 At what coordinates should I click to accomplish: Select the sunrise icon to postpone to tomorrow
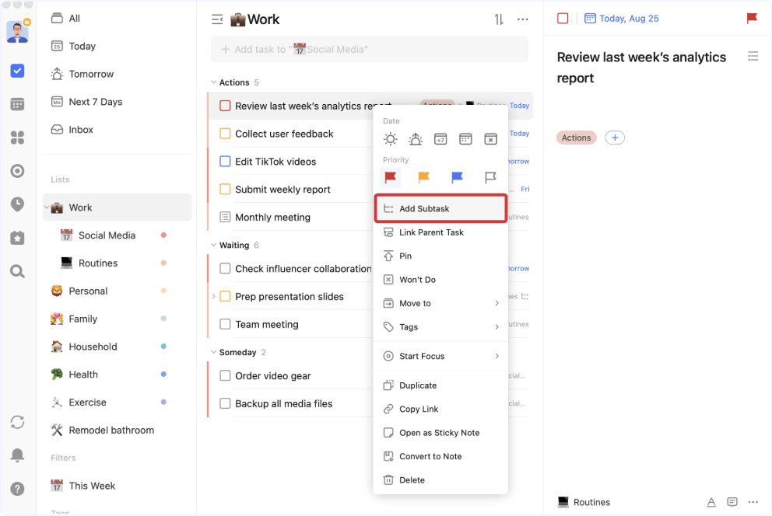(415, 139)
